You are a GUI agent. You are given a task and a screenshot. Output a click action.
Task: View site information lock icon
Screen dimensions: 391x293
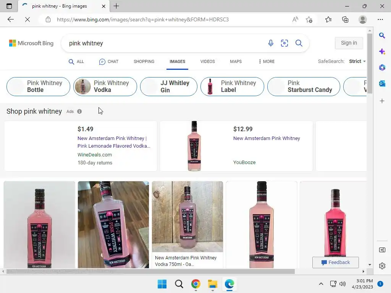pyautogui.click(x=48, y=19)
